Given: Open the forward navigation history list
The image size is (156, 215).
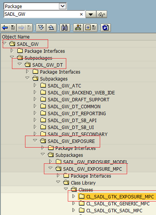Looking at the screenshot, I should pyautogui.click(x=29, y=28).
